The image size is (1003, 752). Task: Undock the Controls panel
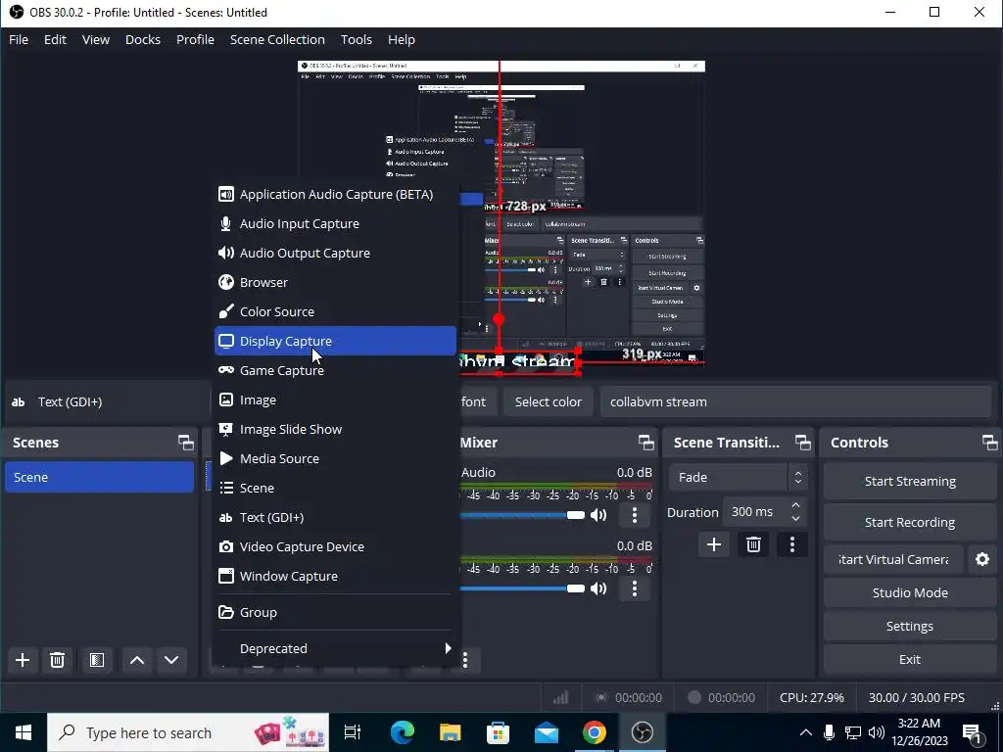[989, 443]
